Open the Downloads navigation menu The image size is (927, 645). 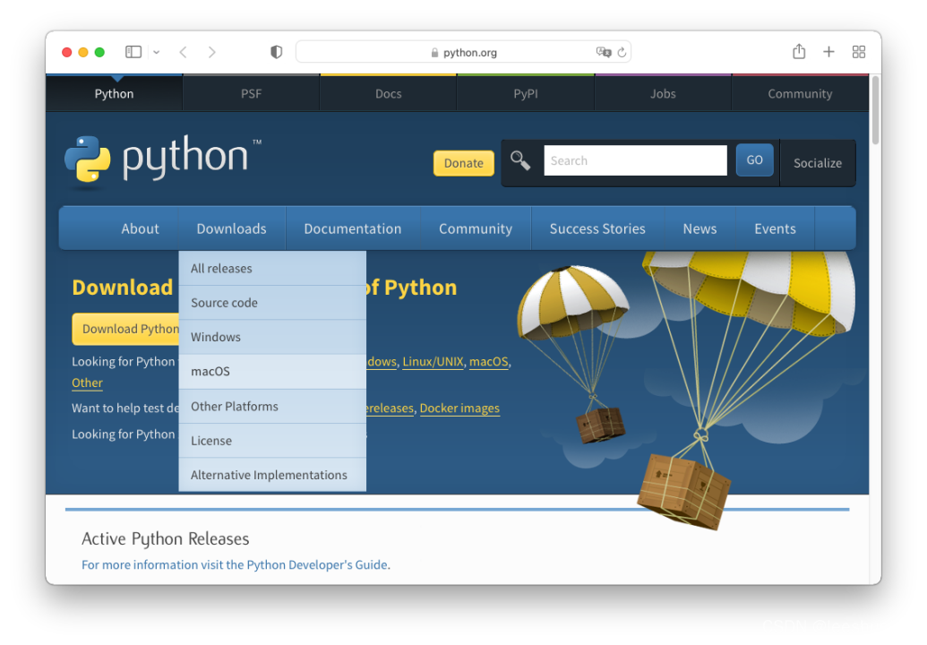pos(231,228)
